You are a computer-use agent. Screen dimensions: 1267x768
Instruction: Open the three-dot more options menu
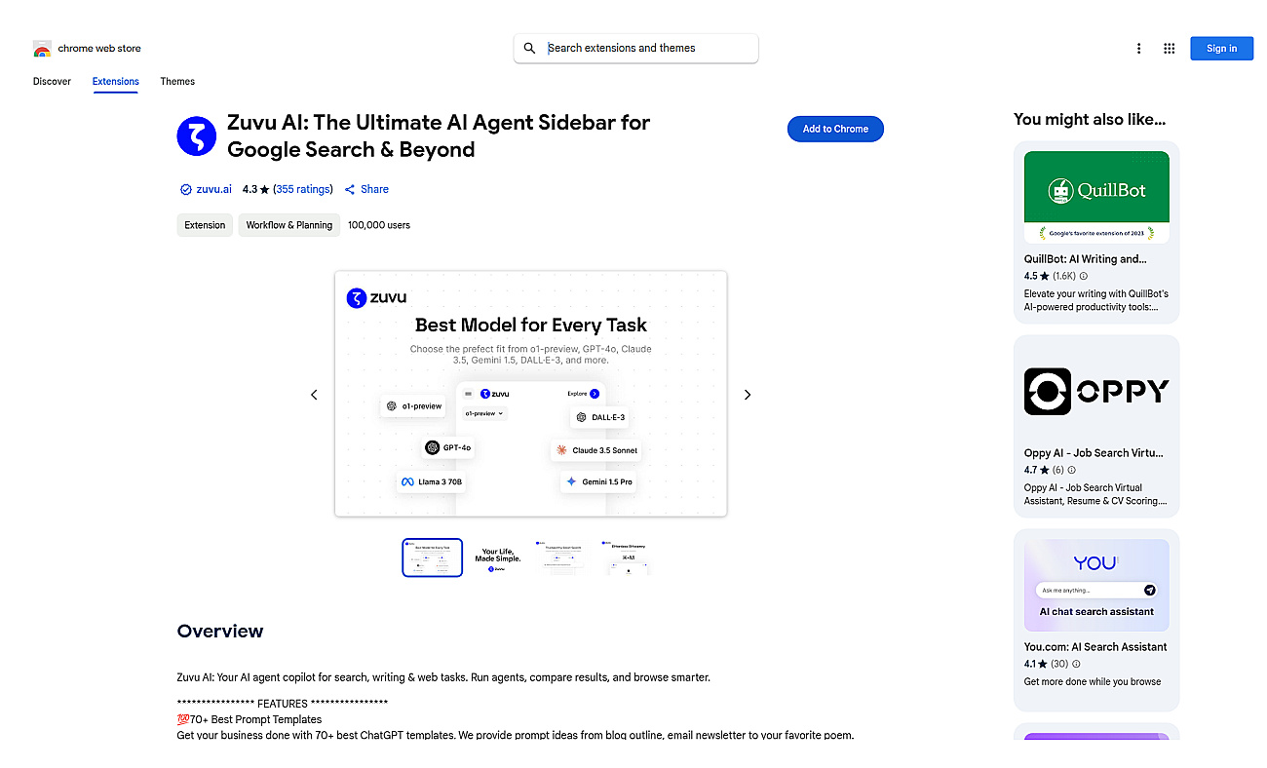(x=1138, y=48)
